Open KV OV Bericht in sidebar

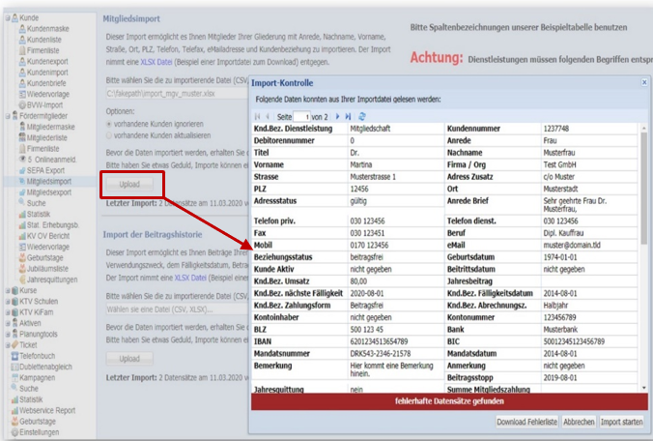click(44, 236)
